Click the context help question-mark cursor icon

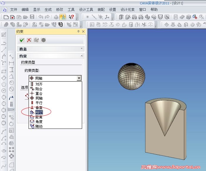[72, 17]
